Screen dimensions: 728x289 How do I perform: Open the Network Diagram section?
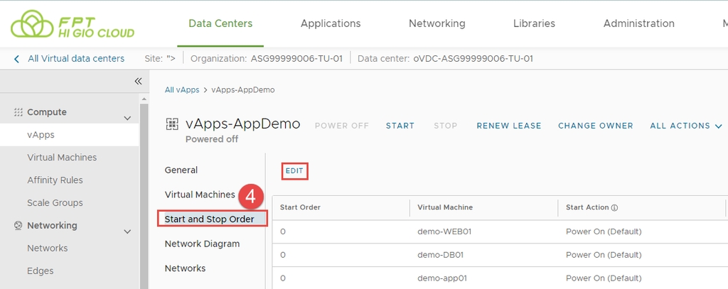tap(202, 244)
